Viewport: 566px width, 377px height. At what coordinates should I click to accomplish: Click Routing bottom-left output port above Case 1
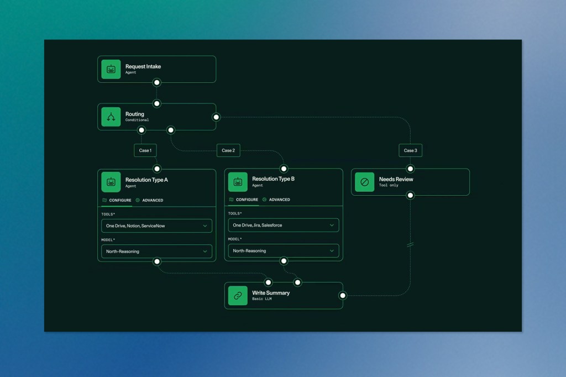141,130
